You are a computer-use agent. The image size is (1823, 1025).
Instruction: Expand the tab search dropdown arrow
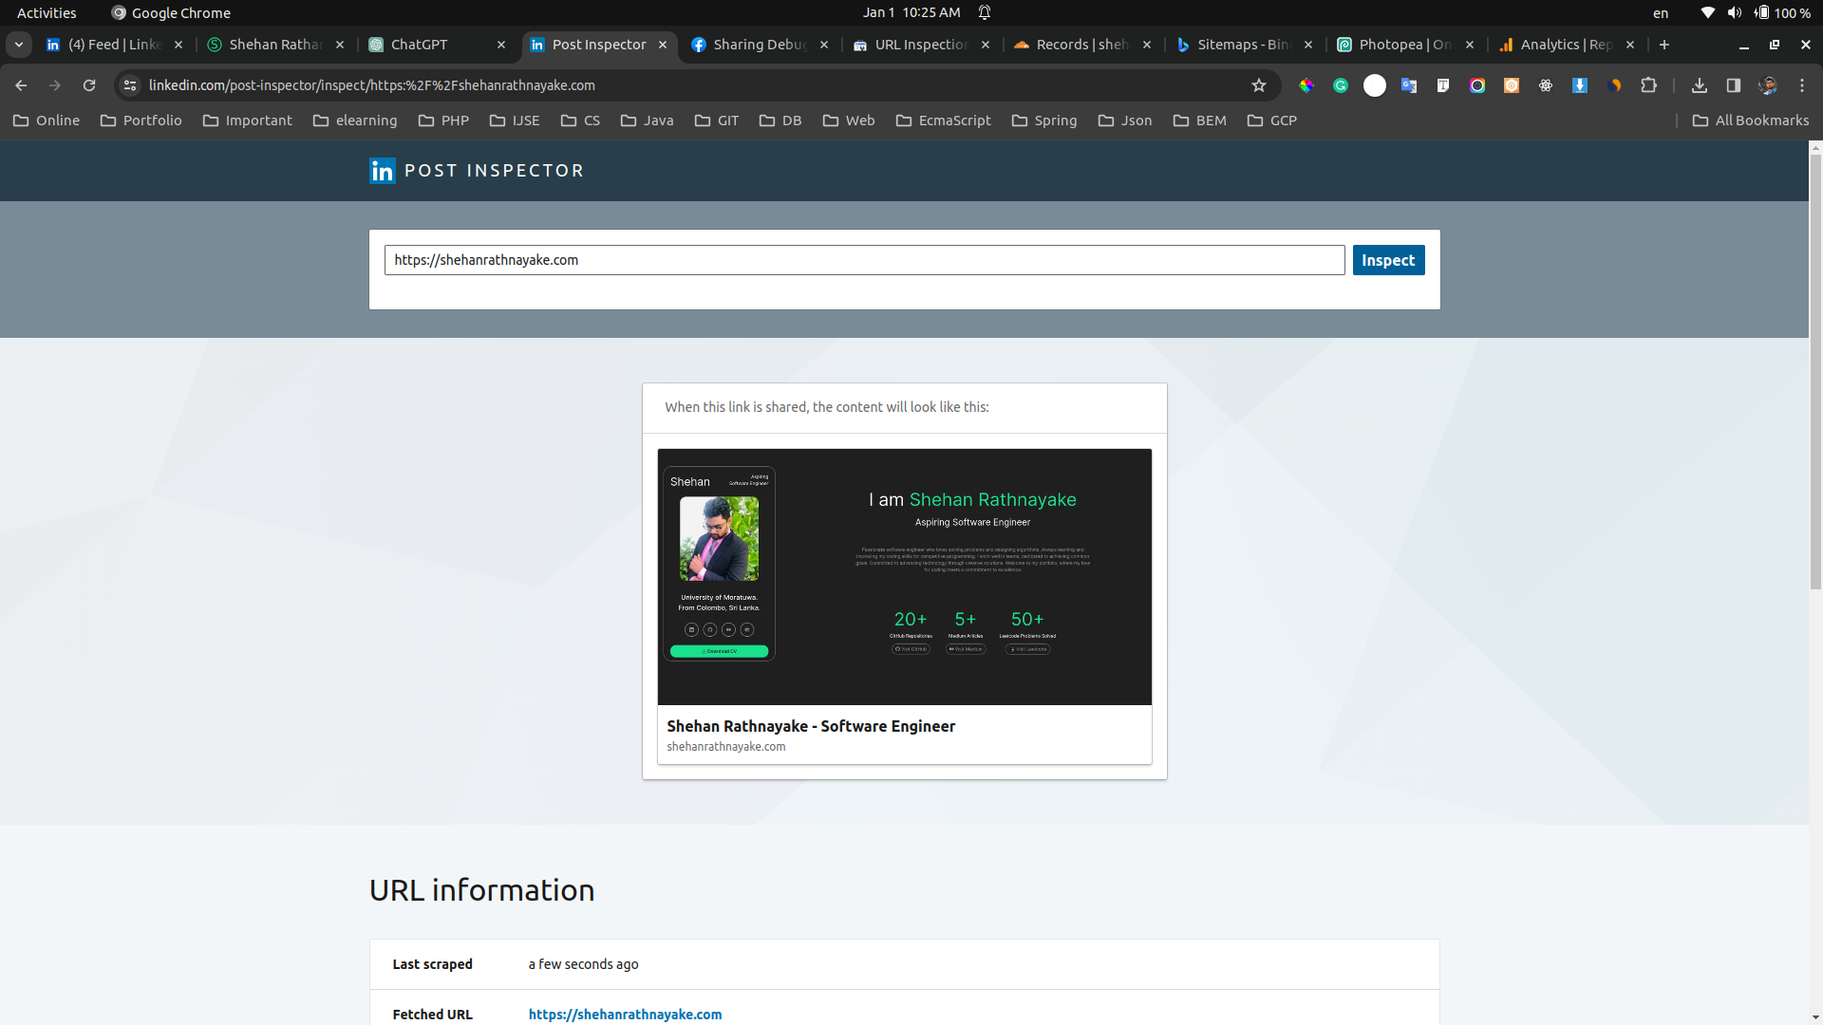click(19, 45)
